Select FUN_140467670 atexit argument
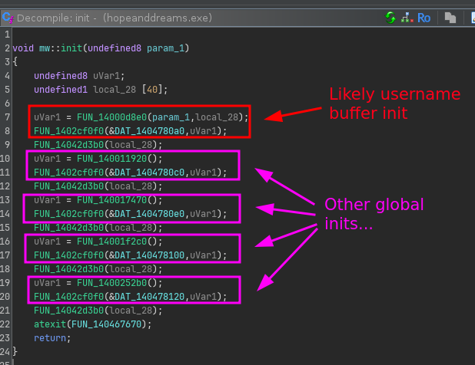This screenshot has width=475, height=365. (108, 324)
